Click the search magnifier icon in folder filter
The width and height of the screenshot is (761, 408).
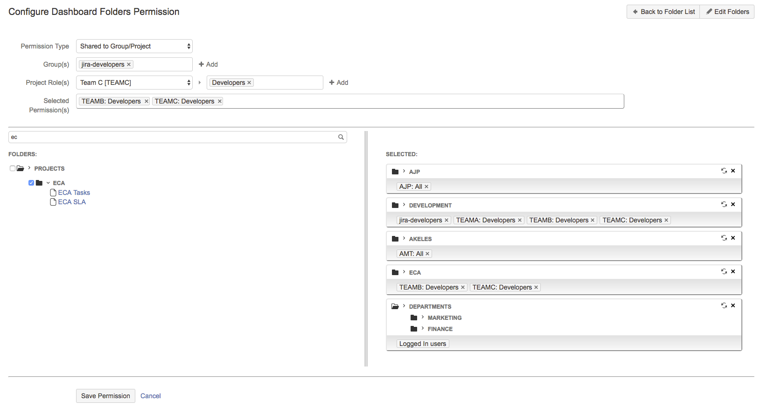tap(341, 137)
